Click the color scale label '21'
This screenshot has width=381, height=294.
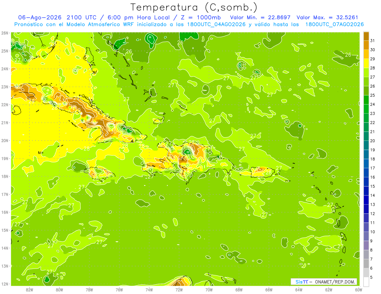(373, 132)
